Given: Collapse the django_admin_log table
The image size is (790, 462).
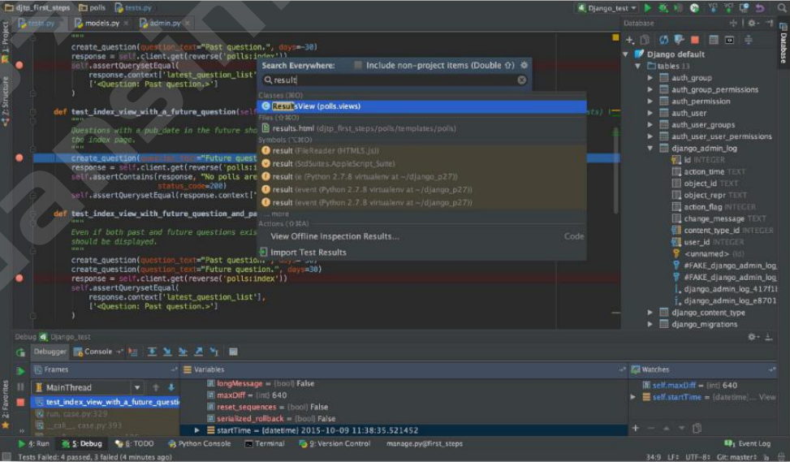Looking at the screenshot, I should [x=650, y=148].
